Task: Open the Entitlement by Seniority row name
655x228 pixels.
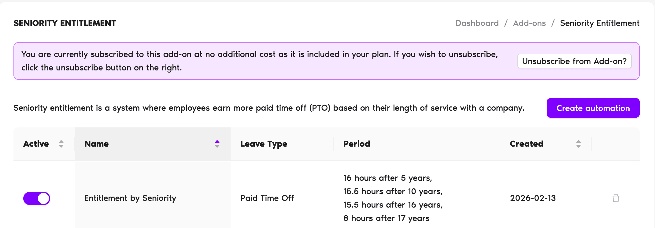Action: click(130, 198)
